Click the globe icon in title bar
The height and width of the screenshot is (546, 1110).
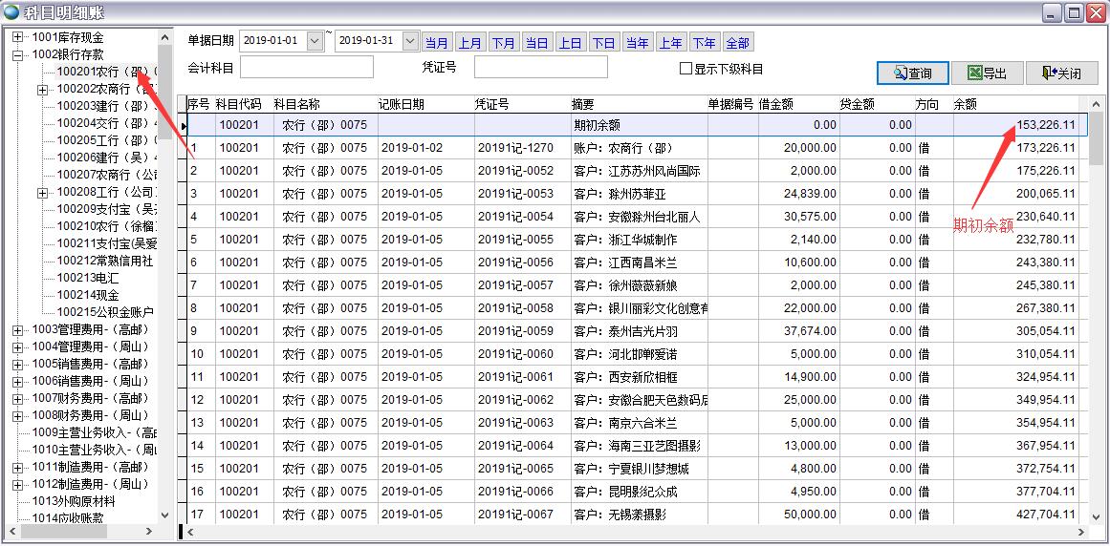(x=11, y=11)
